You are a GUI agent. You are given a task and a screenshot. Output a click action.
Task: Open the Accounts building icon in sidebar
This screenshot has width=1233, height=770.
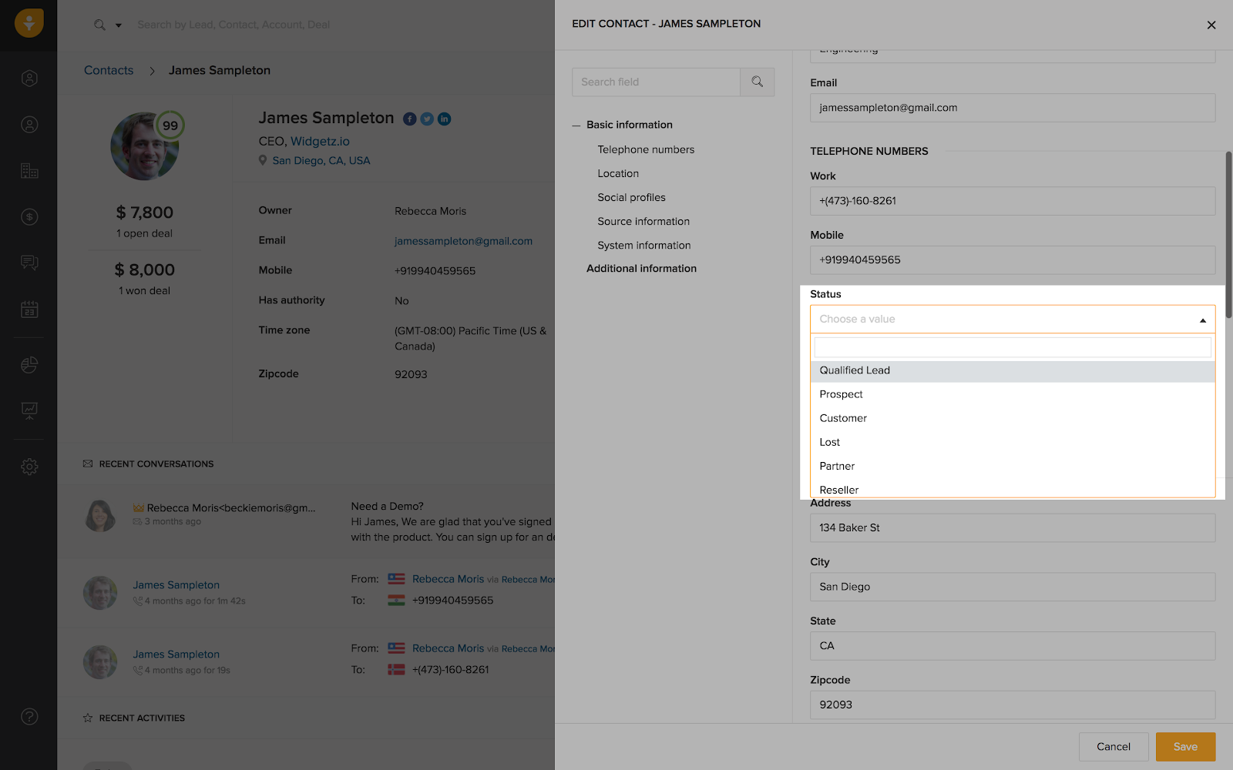tap(29, 171)
